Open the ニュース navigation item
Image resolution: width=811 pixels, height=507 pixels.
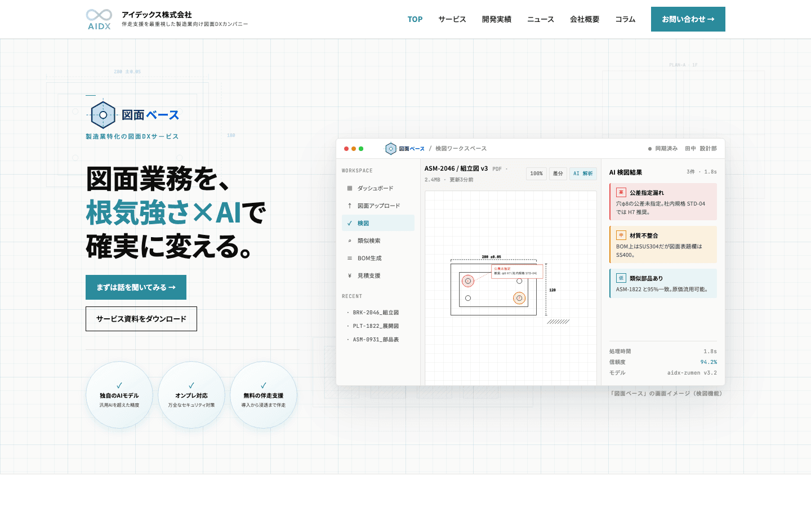pyautogui.click(x=541, y=19)
